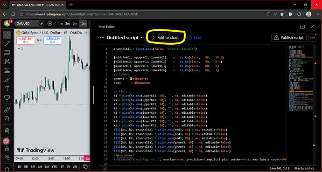
Task: Click the browser address bar
Action: click(144, 14)
